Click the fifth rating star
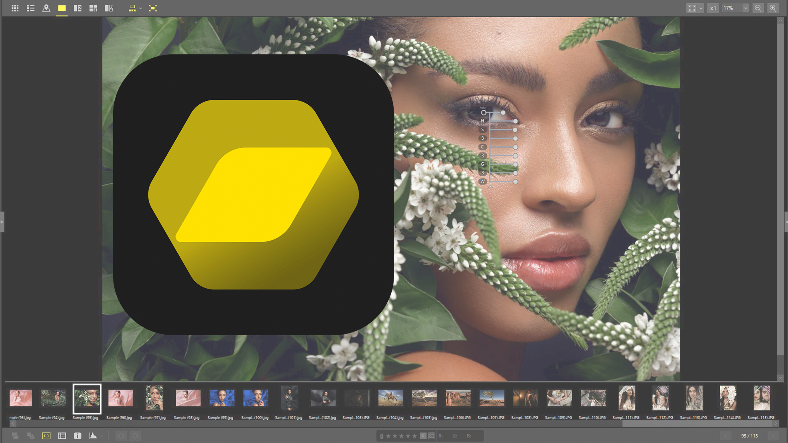Viewport: 788px width, 443px height. pyautogui.click(x=415, y=436)
